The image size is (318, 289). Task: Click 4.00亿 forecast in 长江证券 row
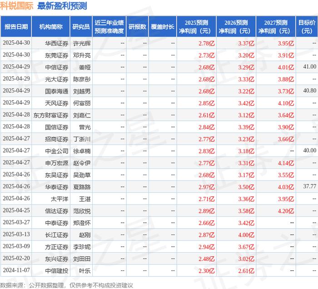coord(246,235)
